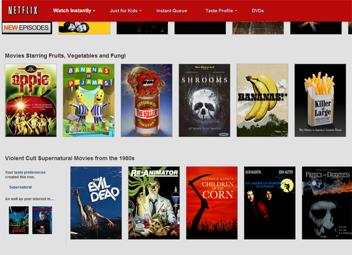Click the Netflix logo
352x255 pixels.
click(23, 10)
